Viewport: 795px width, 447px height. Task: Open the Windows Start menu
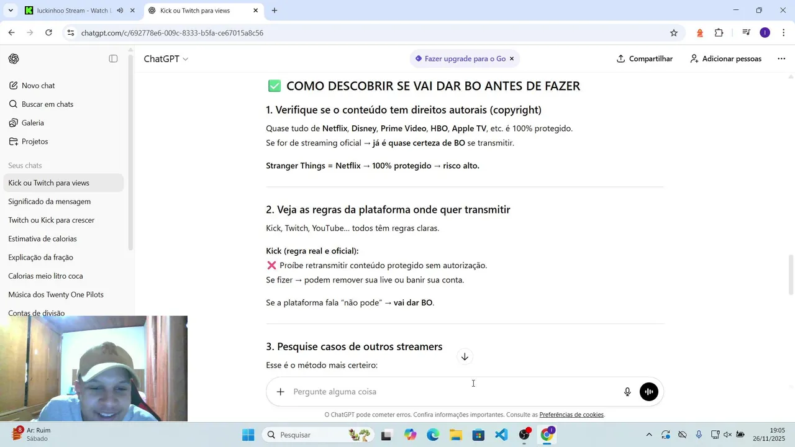pyautogui.click(x=248, y=435)
